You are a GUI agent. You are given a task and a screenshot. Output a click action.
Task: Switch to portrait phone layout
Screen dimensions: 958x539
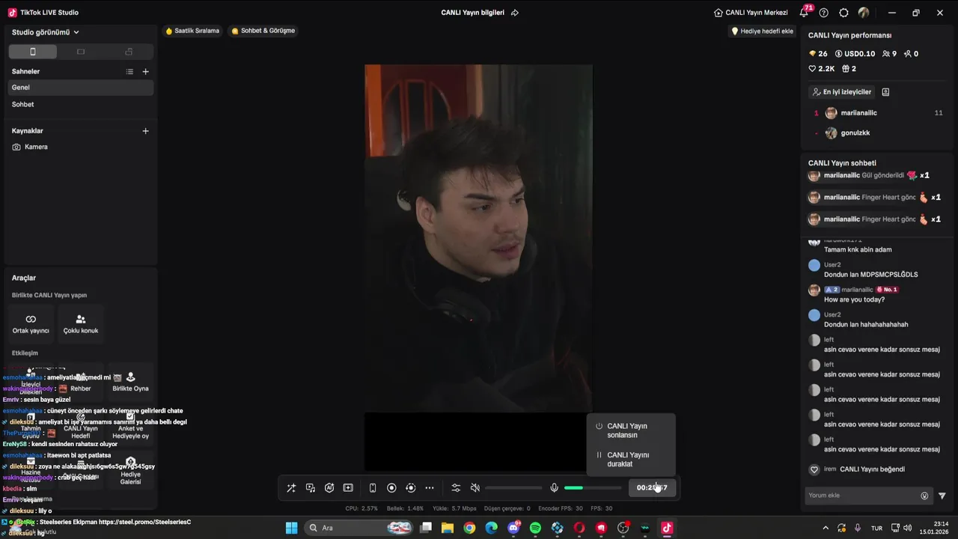[x=32, y=52]
